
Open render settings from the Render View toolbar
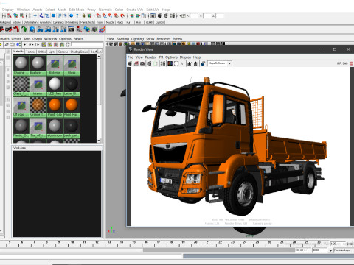163,63
